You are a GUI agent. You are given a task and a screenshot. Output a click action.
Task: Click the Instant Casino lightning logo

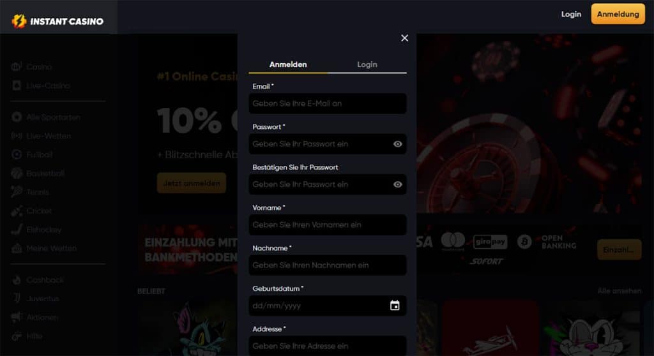click(19, 21)
